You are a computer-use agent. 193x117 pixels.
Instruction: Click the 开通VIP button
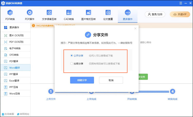tap(180, 14)
